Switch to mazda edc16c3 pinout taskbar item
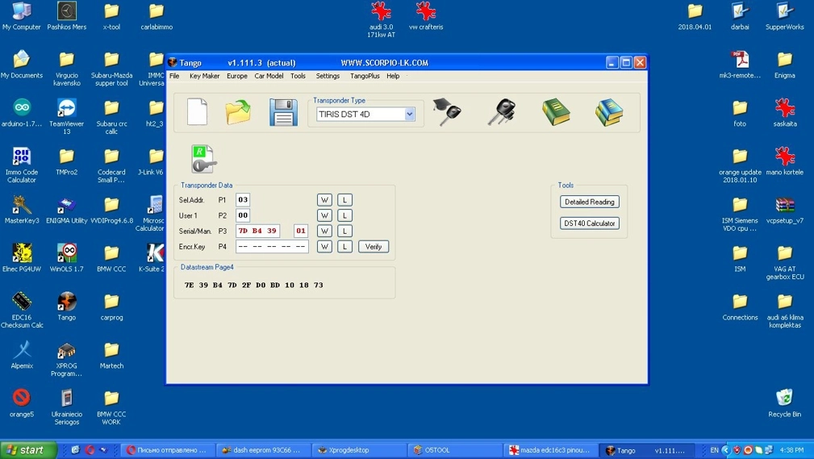The image size is (814, 459). [x=549, y=450]
